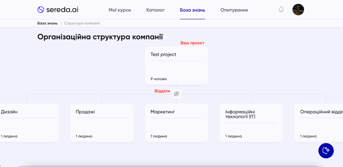Viewport: 343px width, 167px height.
Task: Open the Каталог tab
Action: 155,10
